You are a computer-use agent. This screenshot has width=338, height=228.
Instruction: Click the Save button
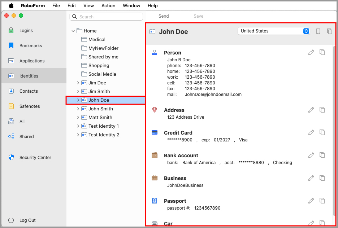(x=198, y=16)
